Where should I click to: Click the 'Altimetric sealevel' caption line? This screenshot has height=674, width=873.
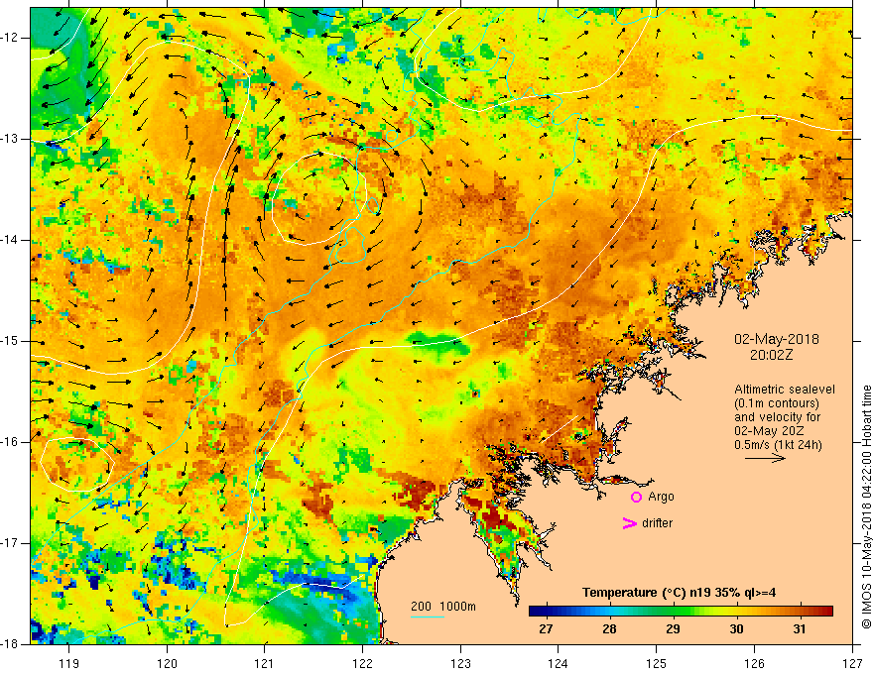tap(785, 390)
